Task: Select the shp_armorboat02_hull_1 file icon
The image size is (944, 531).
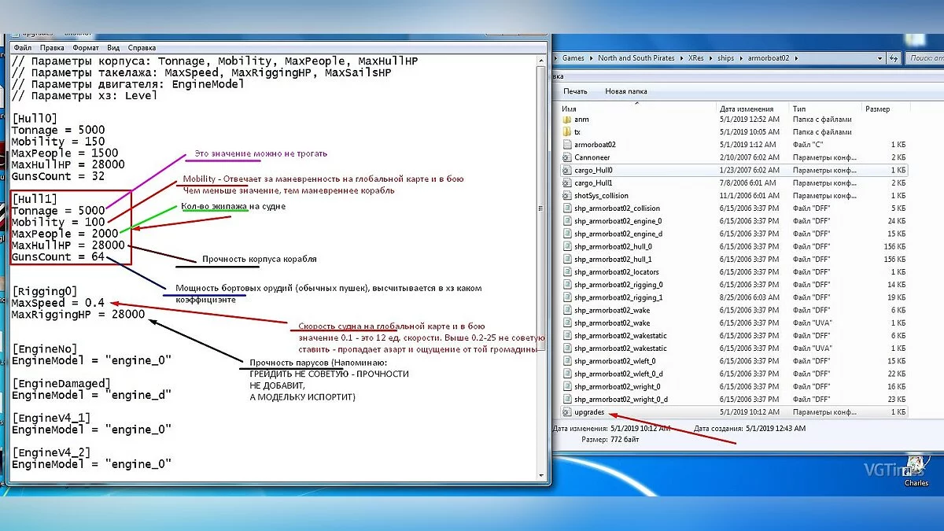Action: tap(566, 259)
